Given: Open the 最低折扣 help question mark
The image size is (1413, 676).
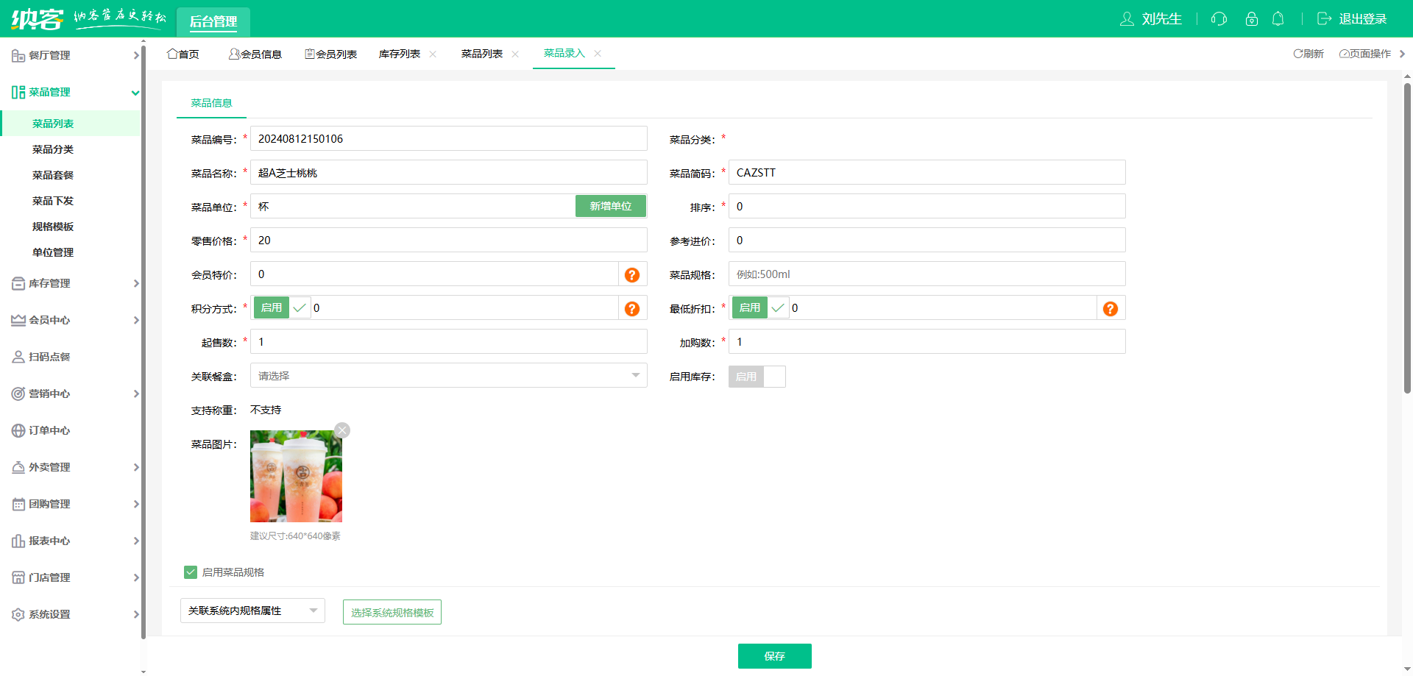Looking at the screenshot, I should pos(1110,308).
